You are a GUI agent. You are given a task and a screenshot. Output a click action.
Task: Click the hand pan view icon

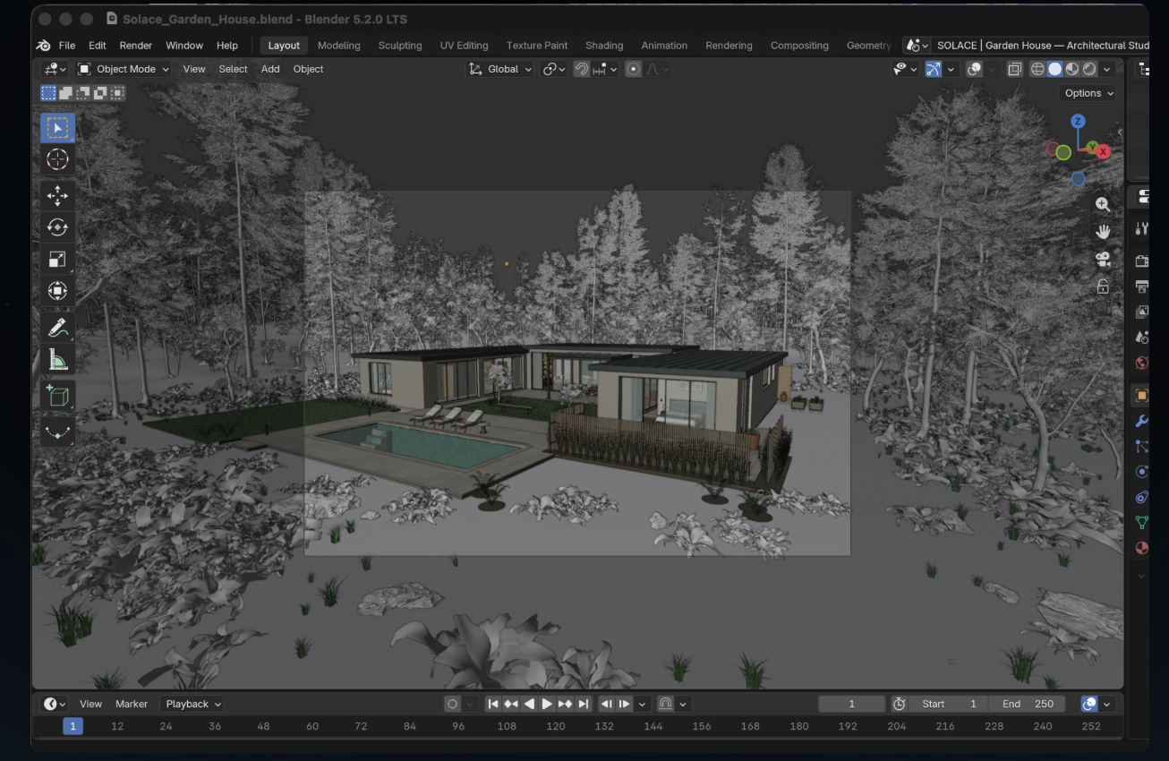1103,232
